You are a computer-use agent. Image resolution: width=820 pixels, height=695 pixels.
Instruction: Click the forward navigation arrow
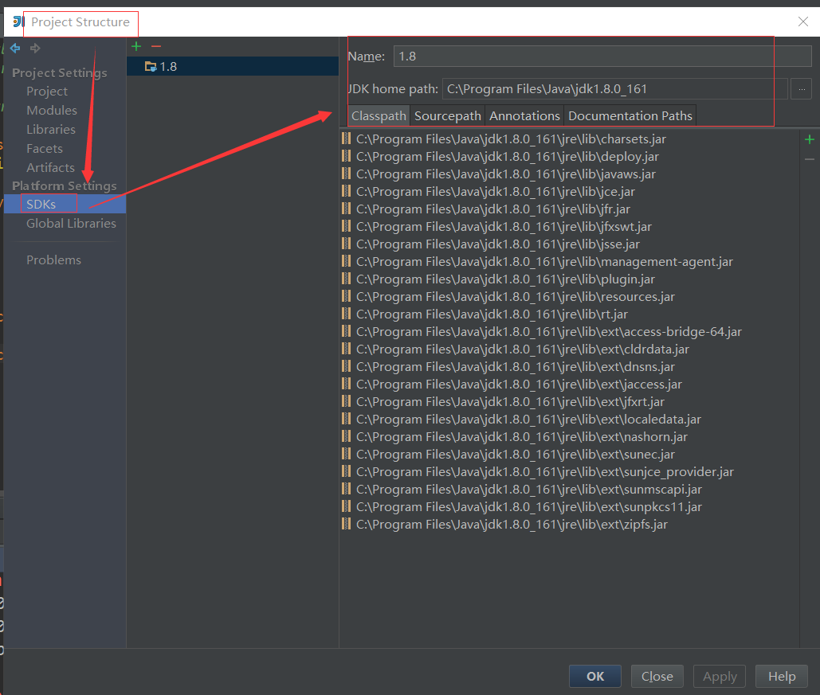click(x=35, y=48)
